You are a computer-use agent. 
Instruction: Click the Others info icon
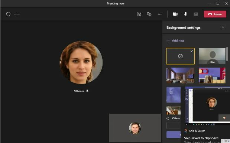(168, 118)
